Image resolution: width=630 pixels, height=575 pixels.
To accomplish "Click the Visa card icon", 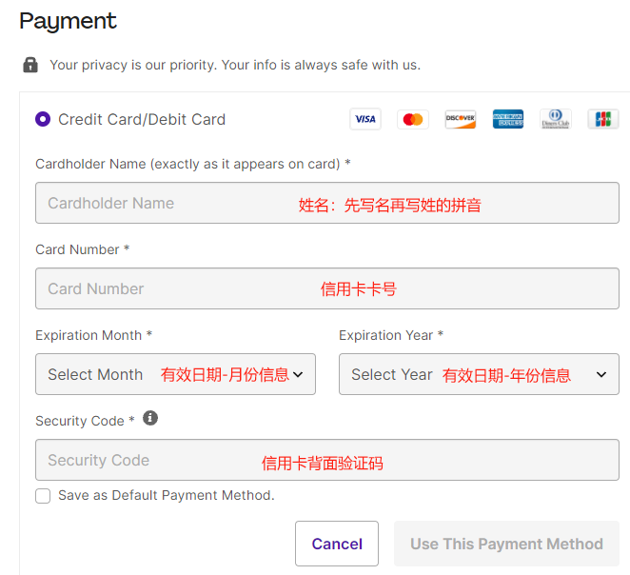I will (365, 119).
